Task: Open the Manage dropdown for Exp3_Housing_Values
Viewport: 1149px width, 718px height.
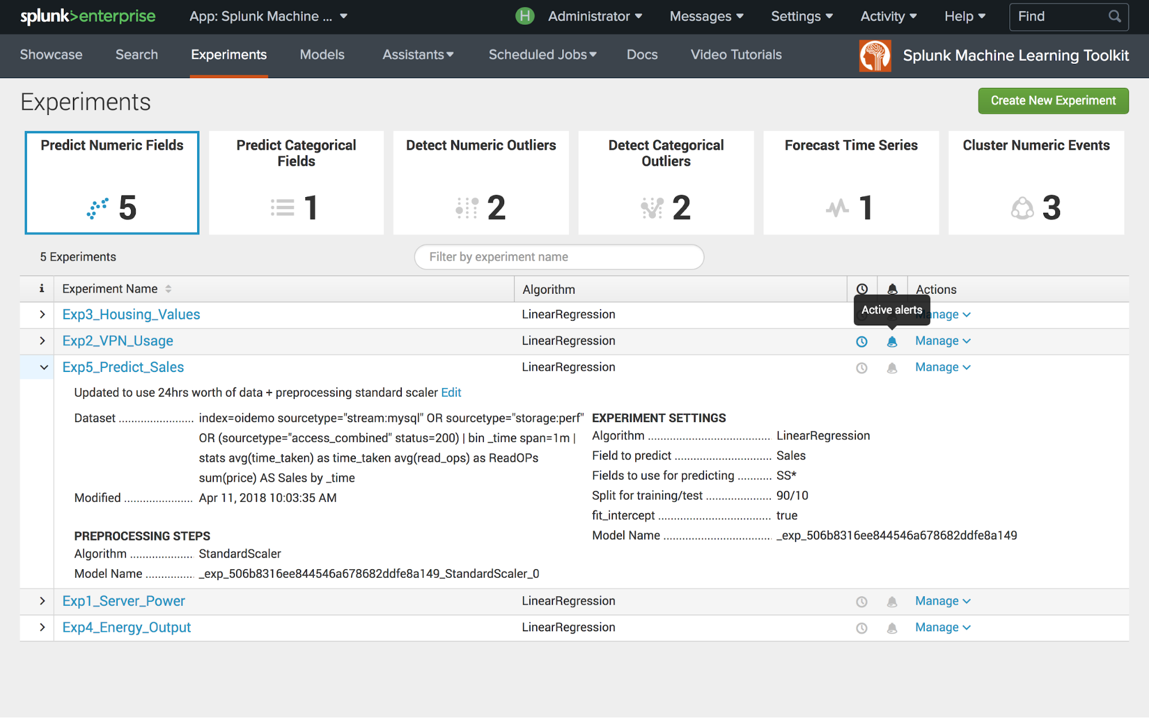Action: [942, 314]
